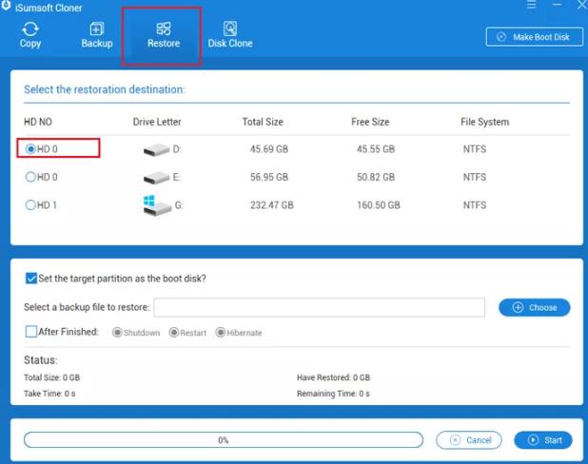The width and height of the screenshot is (588, 464).
Task: Click NTFS in the D: drive row
Action: [475, 149]
